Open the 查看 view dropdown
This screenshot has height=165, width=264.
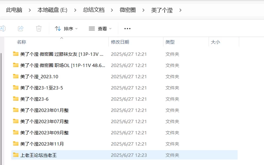coord(100,29)
